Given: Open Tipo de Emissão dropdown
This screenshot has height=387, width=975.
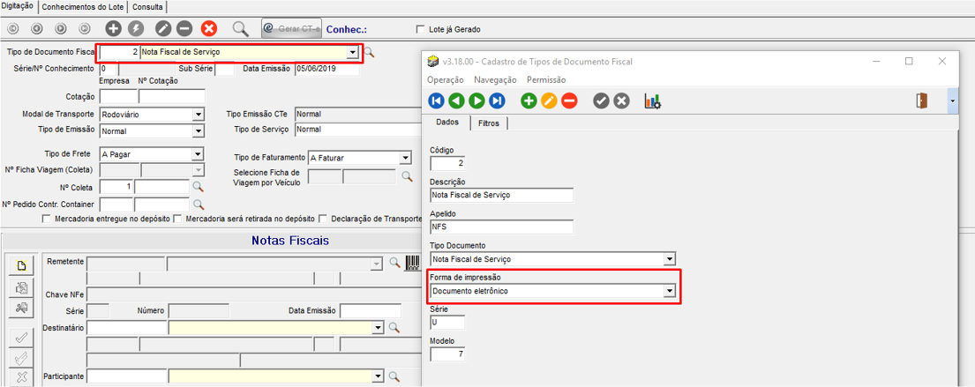Looking at the screenshot, I should click(198, 131).
